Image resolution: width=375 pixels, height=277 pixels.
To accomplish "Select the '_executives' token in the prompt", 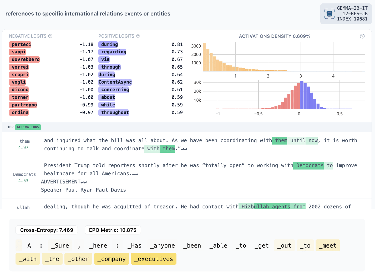I will point(153,259).
